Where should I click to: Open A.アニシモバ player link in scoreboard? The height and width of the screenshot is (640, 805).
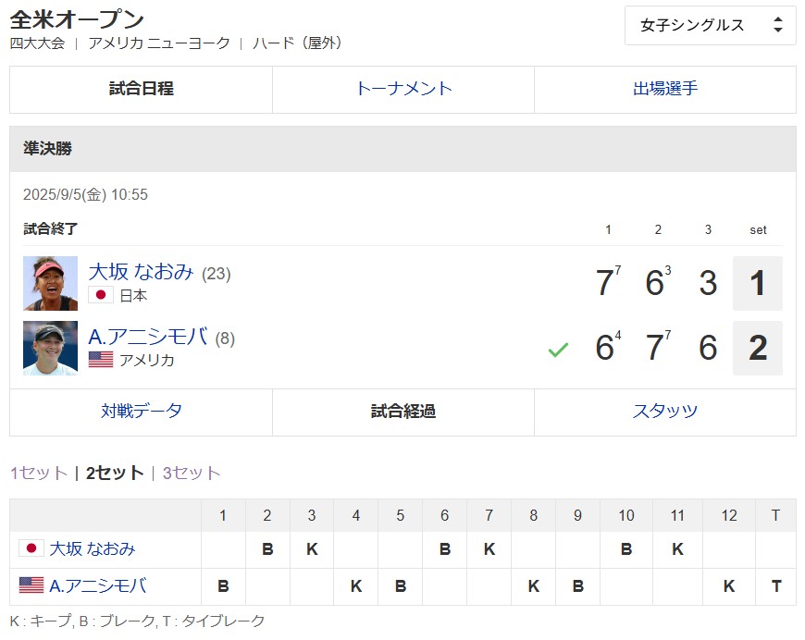(147, 337)
